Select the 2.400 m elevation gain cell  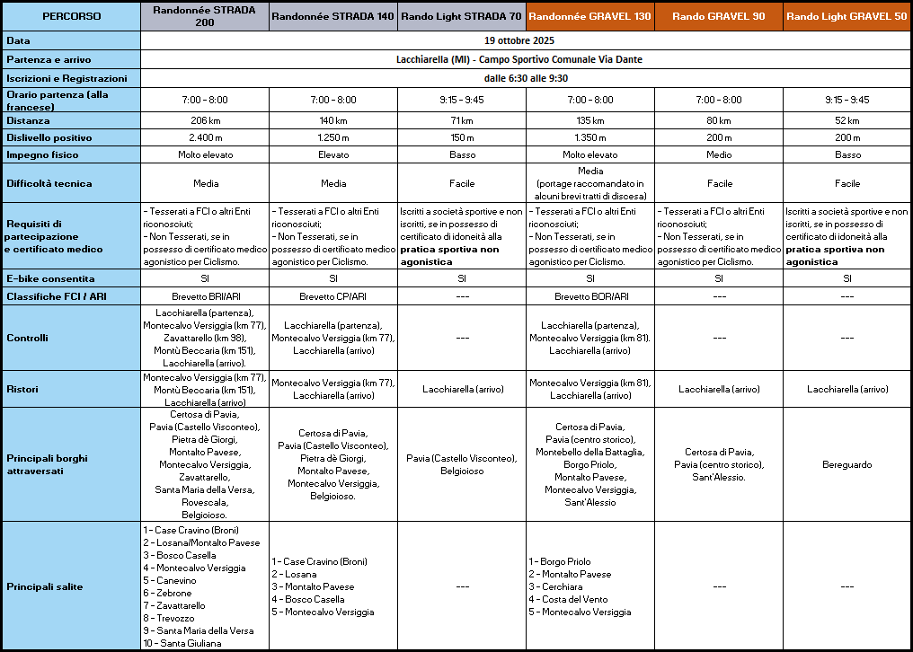(204, 137)
